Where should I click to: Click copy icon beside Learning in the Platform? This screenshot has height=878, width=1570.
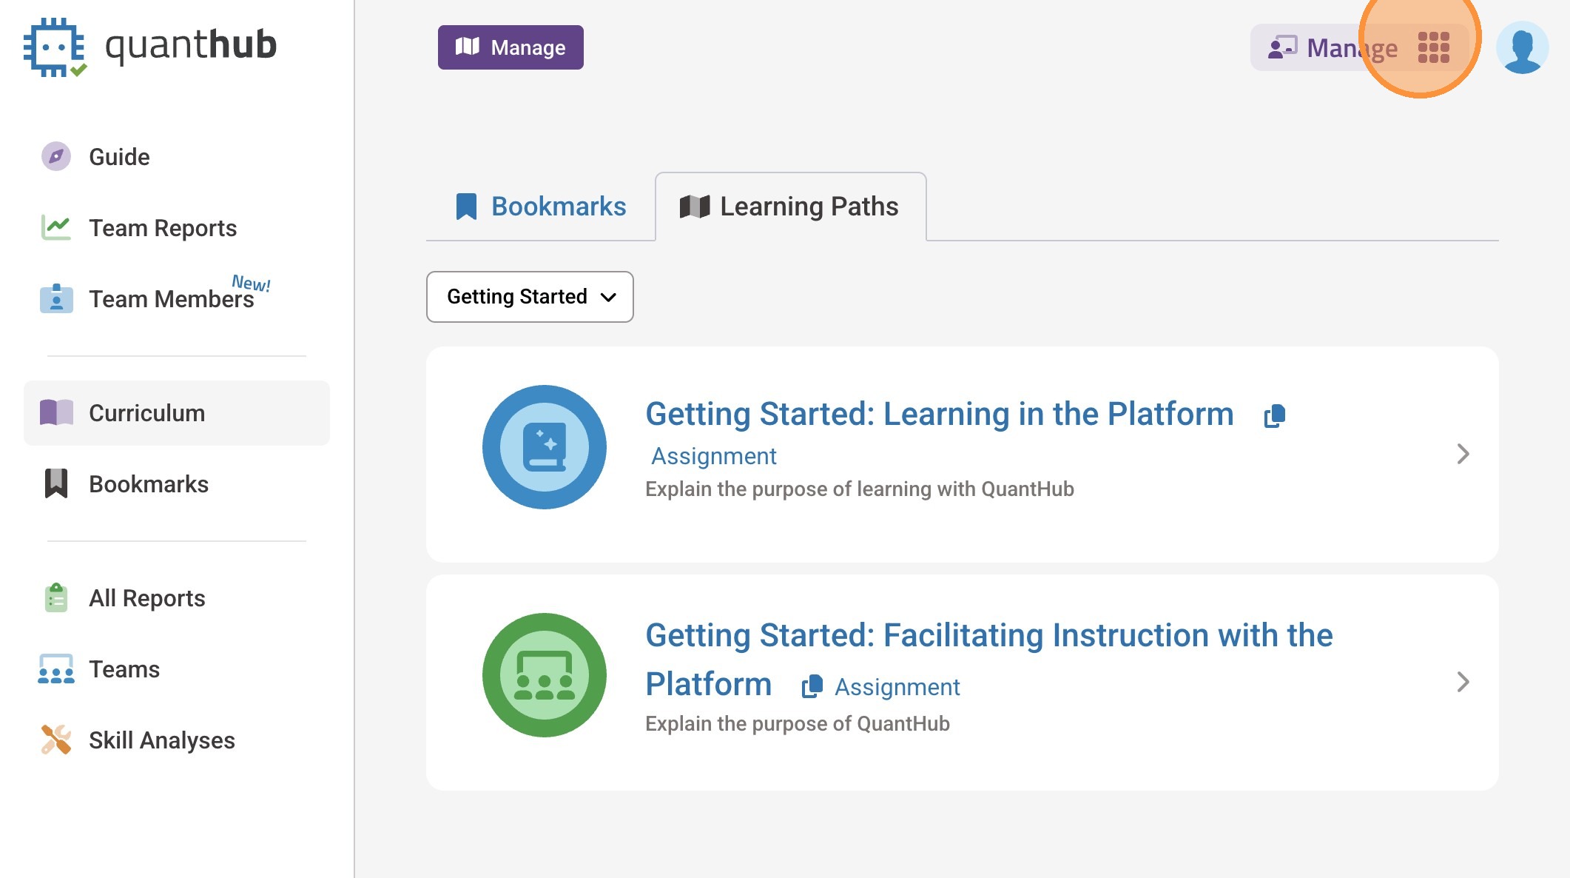coord(1274,416)
